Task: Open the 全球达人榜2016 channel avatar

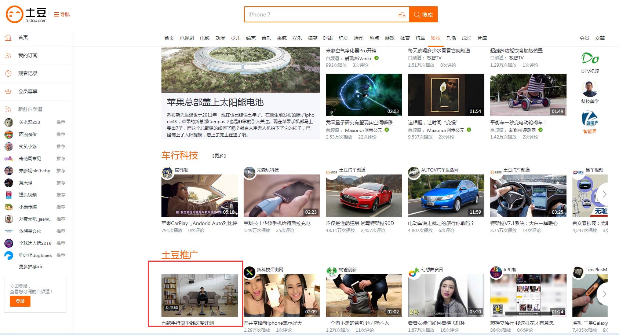Action: point(9,243)
